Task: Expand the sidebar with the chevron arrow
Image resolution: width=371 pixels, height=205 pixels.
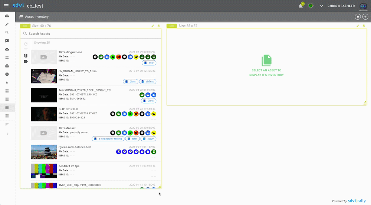Action: 7,134
